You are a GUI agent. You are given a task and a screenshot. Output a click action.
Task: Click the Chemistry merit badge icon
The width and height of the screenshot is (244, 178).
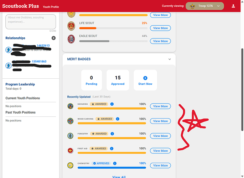tap(70, 165)
